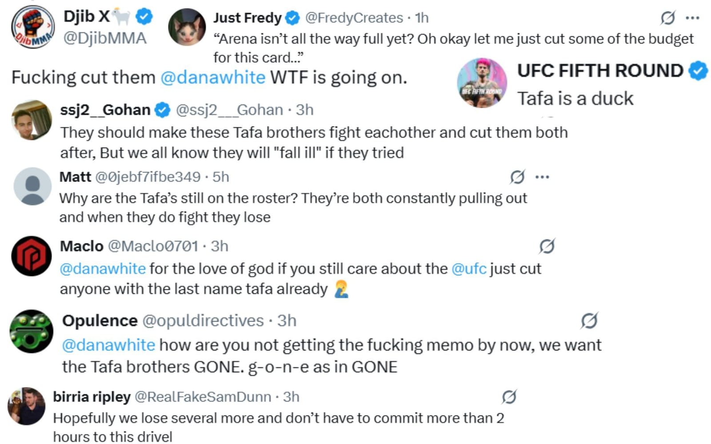Screen dimensions: 711x444
Task: Click the @danawhite mention in Opulence's tweet
Action: pyautogui.click(x=108, y=345)
